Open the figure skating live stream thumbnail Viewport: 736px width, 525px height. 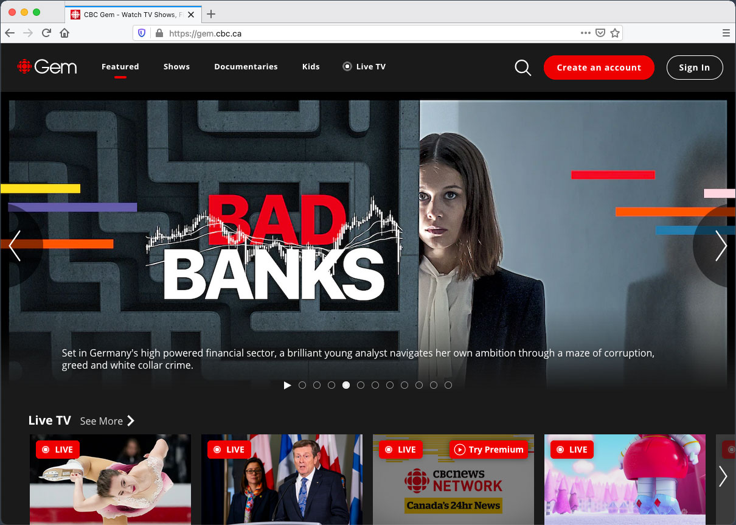point(110,479)
